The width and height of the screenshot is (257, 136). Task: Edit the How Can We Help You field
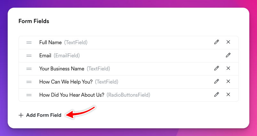click(217, 81)
